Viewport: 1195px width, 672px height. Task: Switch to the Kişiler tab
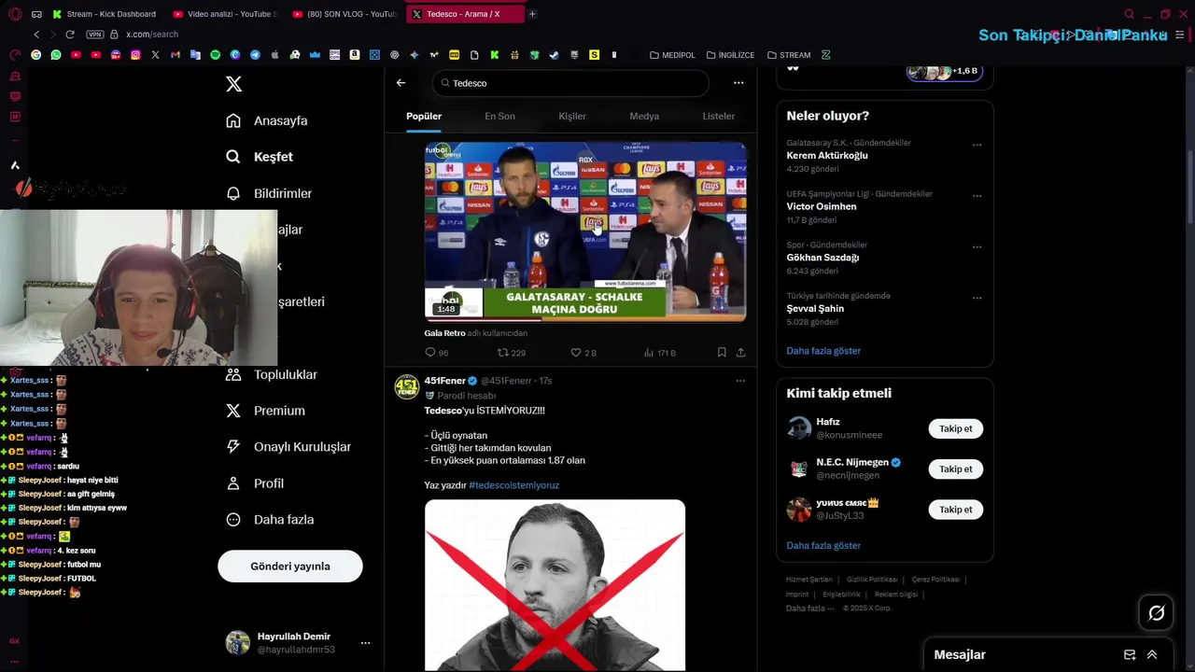pos(572,117)
